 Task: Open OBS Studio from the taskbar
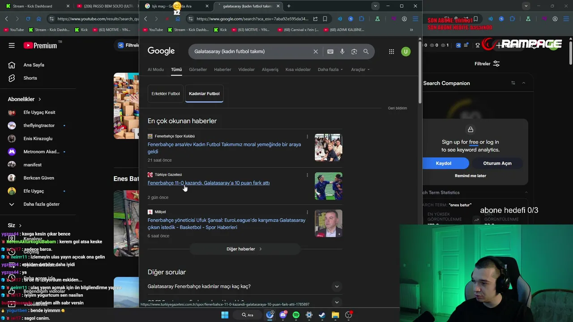[x=348, y=315]
